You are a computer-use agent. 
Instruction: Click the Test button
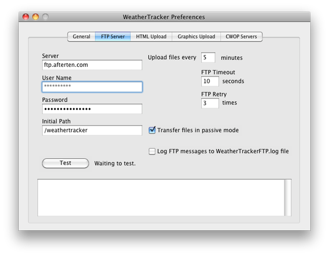click(65, 163)
